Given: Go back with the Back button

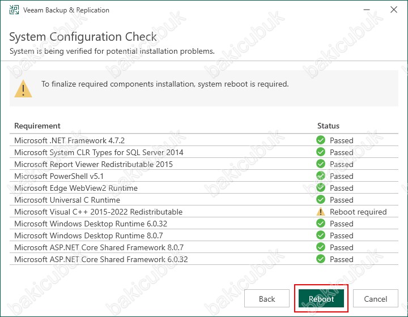Looking at the screenshot, I should [x=267, y=298].
